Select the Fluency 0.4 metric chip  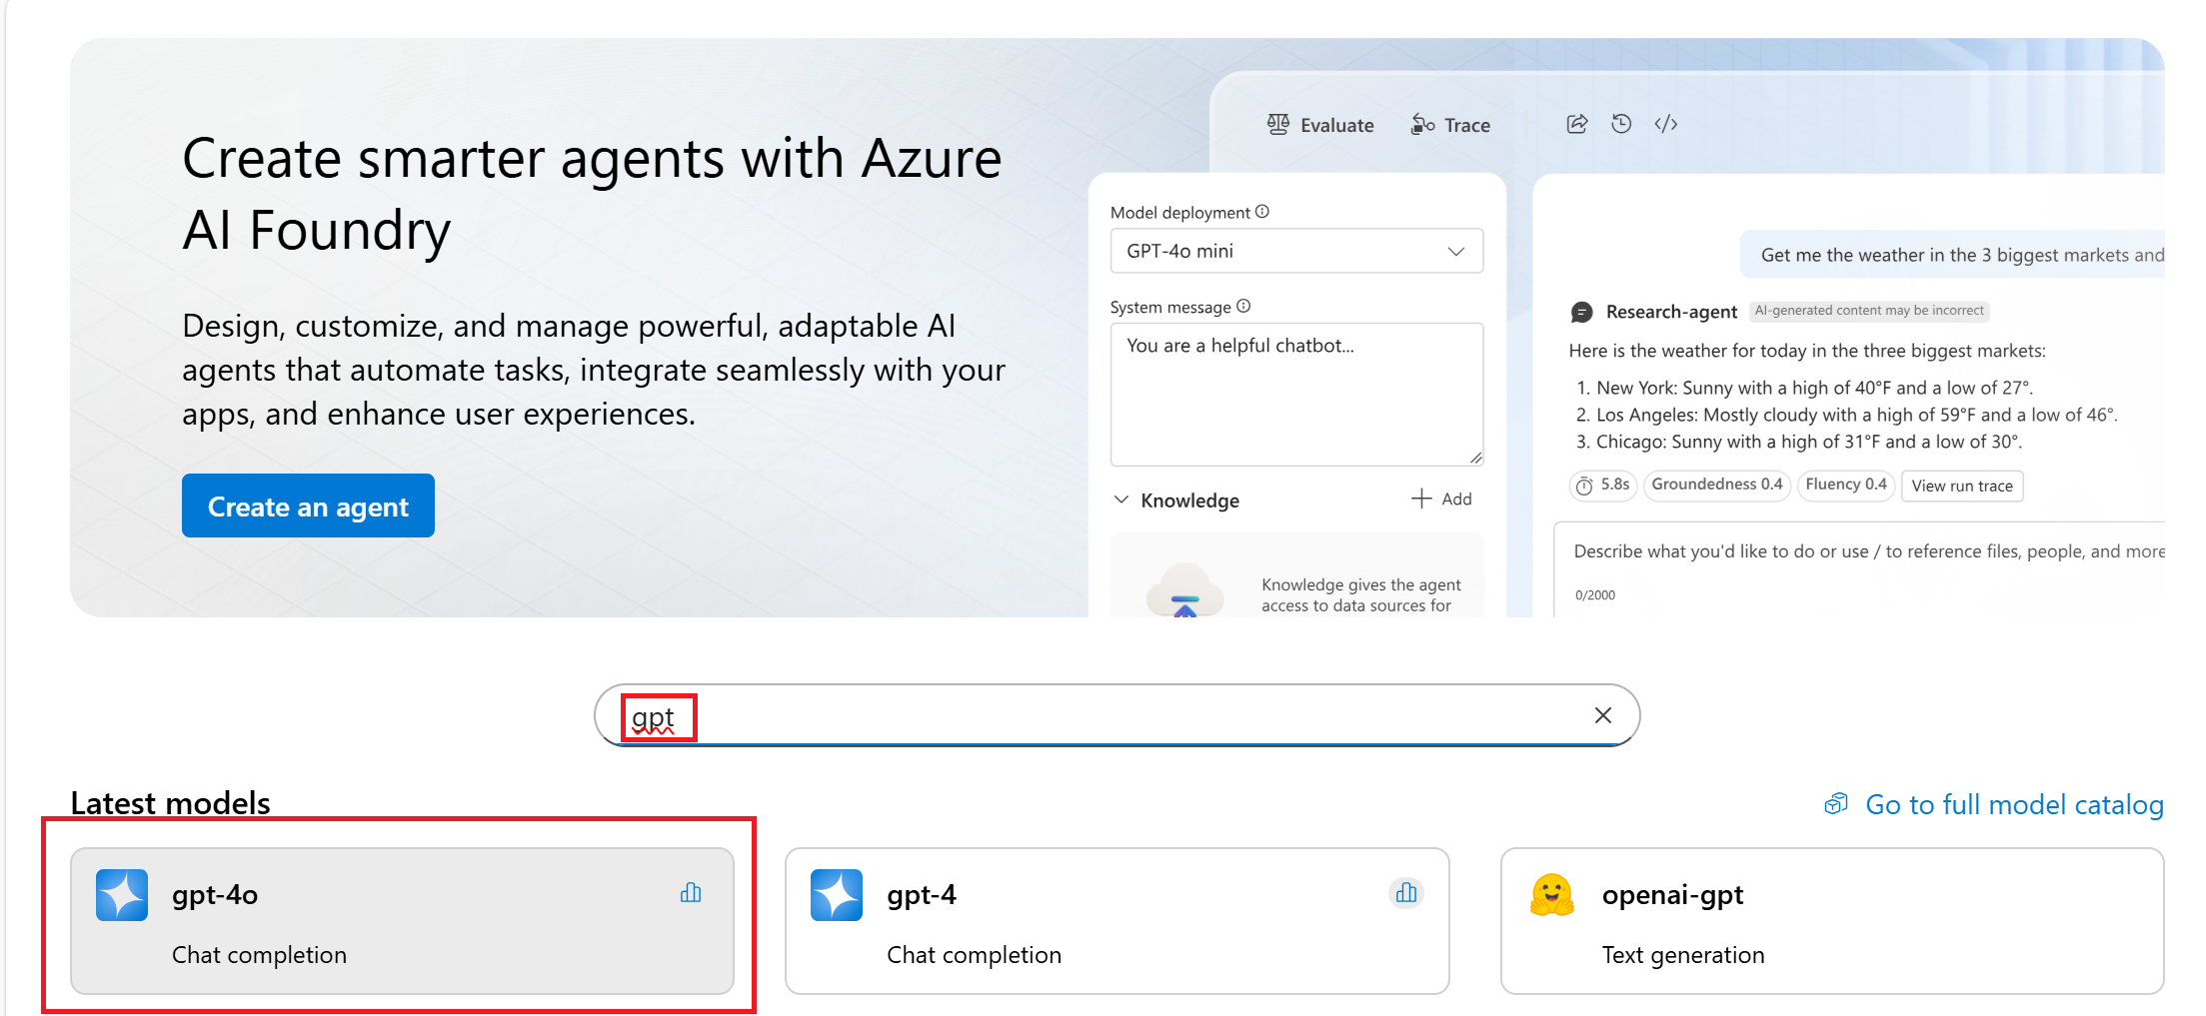[1845, 485]
